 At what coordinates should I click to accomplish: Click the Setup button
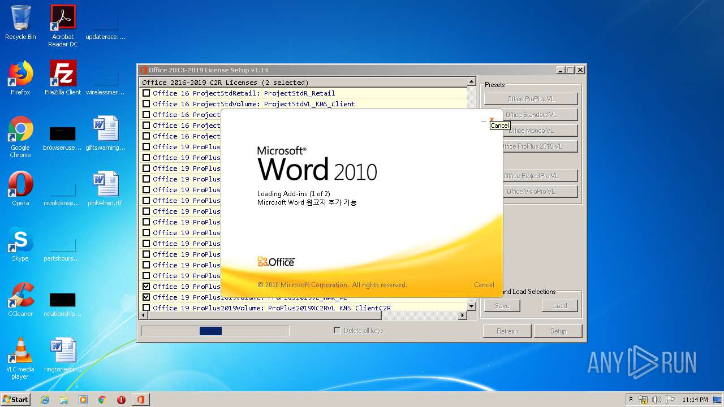558,331
